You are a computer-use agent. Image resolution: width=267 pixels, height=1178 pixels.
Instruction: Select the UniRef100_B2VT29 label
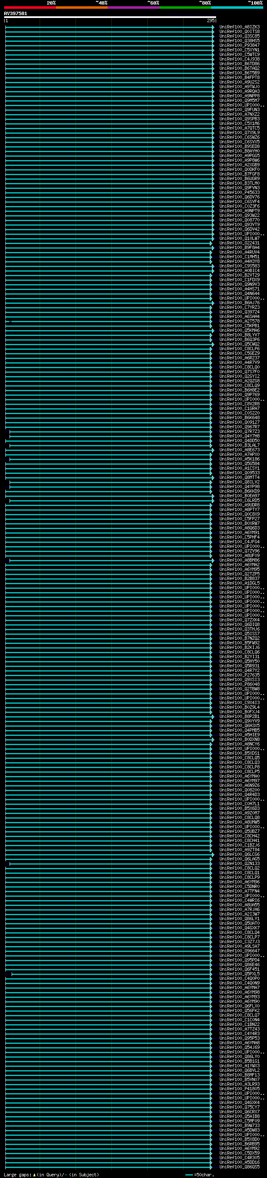(x=239, y=275)
